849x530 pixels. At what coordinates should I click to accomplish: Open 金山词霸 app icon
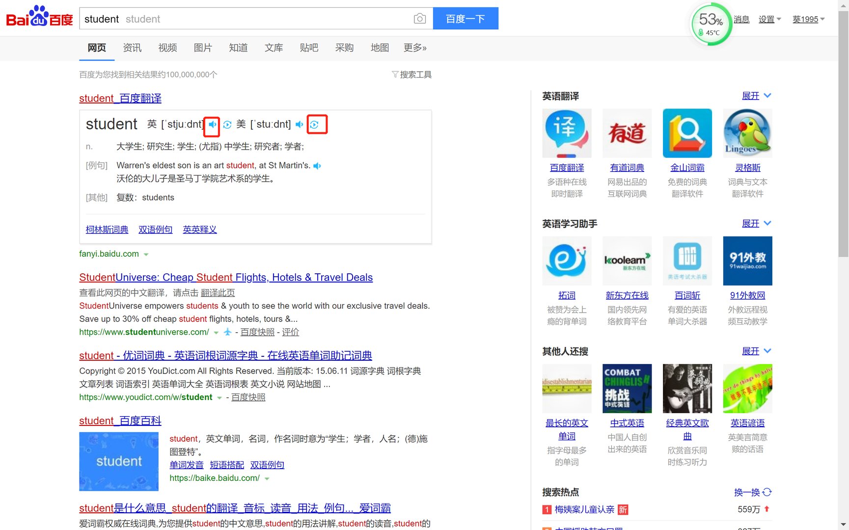tap(687, 133)
